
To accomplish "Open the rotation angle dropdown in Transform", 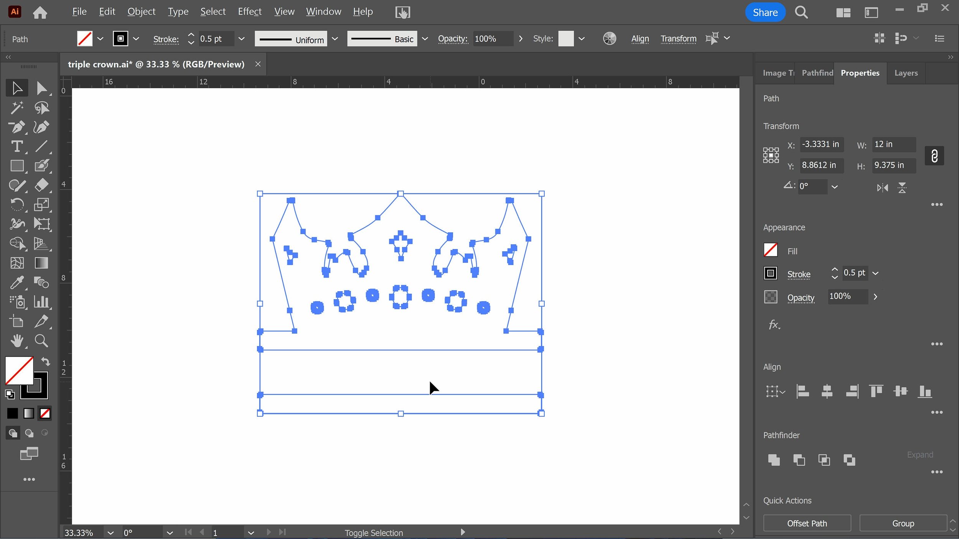I will point(834,187).
